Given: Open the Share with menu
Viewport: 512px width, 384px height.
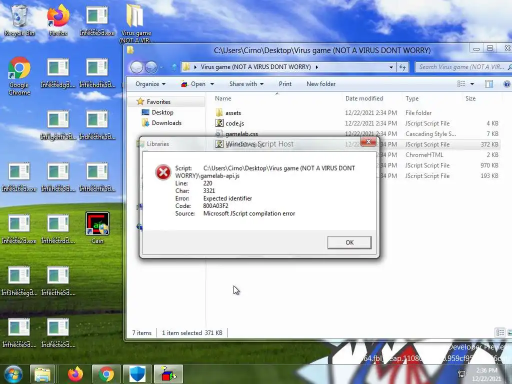Looking at the screenshot, I should (246, 84).
